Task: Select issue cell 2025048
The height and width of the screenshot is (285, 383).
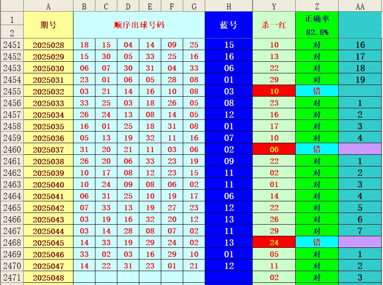Action: [x=48, y=277]
